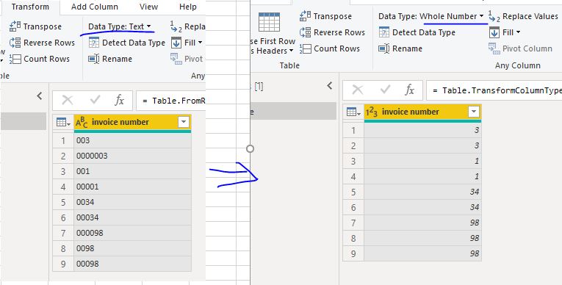
Task: Click 123 type icon on invoice number column
Action: coord(371,112)
